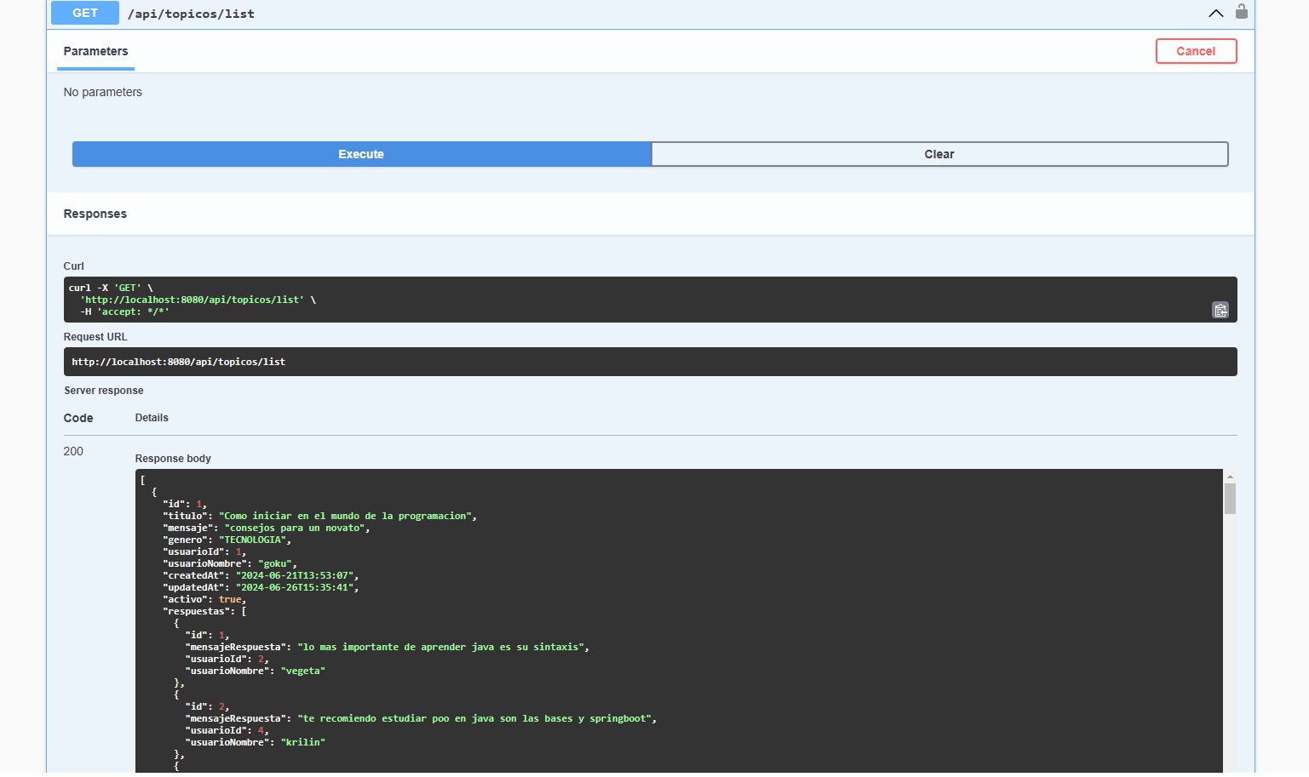This screenshot has height=777, width=1309.
Task: Click the "updatedAt" timestamp line
Action: tap(261, 587)
